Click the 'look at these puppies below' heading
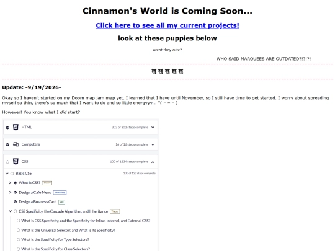 (x=167, y=38)
